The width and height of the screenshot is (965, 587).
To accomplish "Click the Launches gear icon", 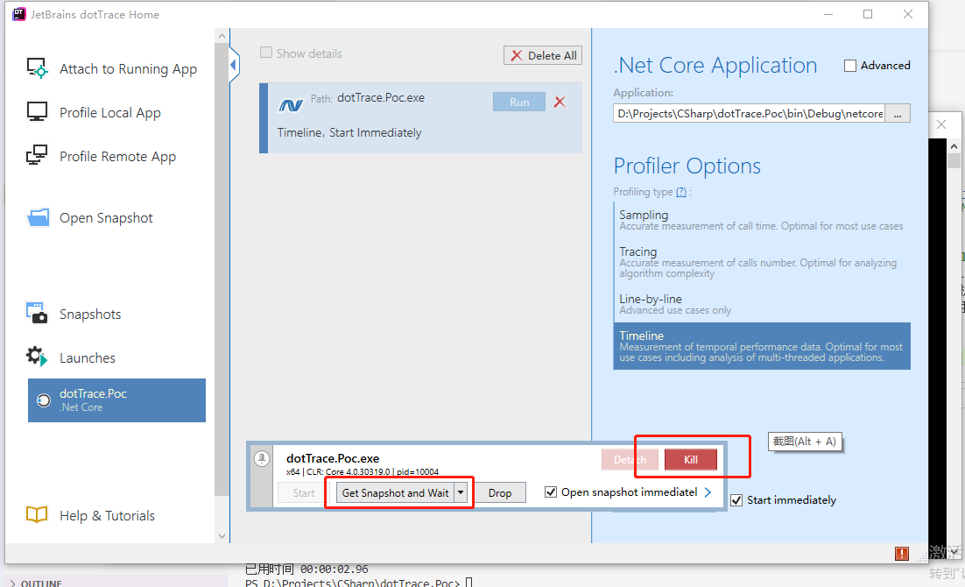I will (x=37, y=357).
